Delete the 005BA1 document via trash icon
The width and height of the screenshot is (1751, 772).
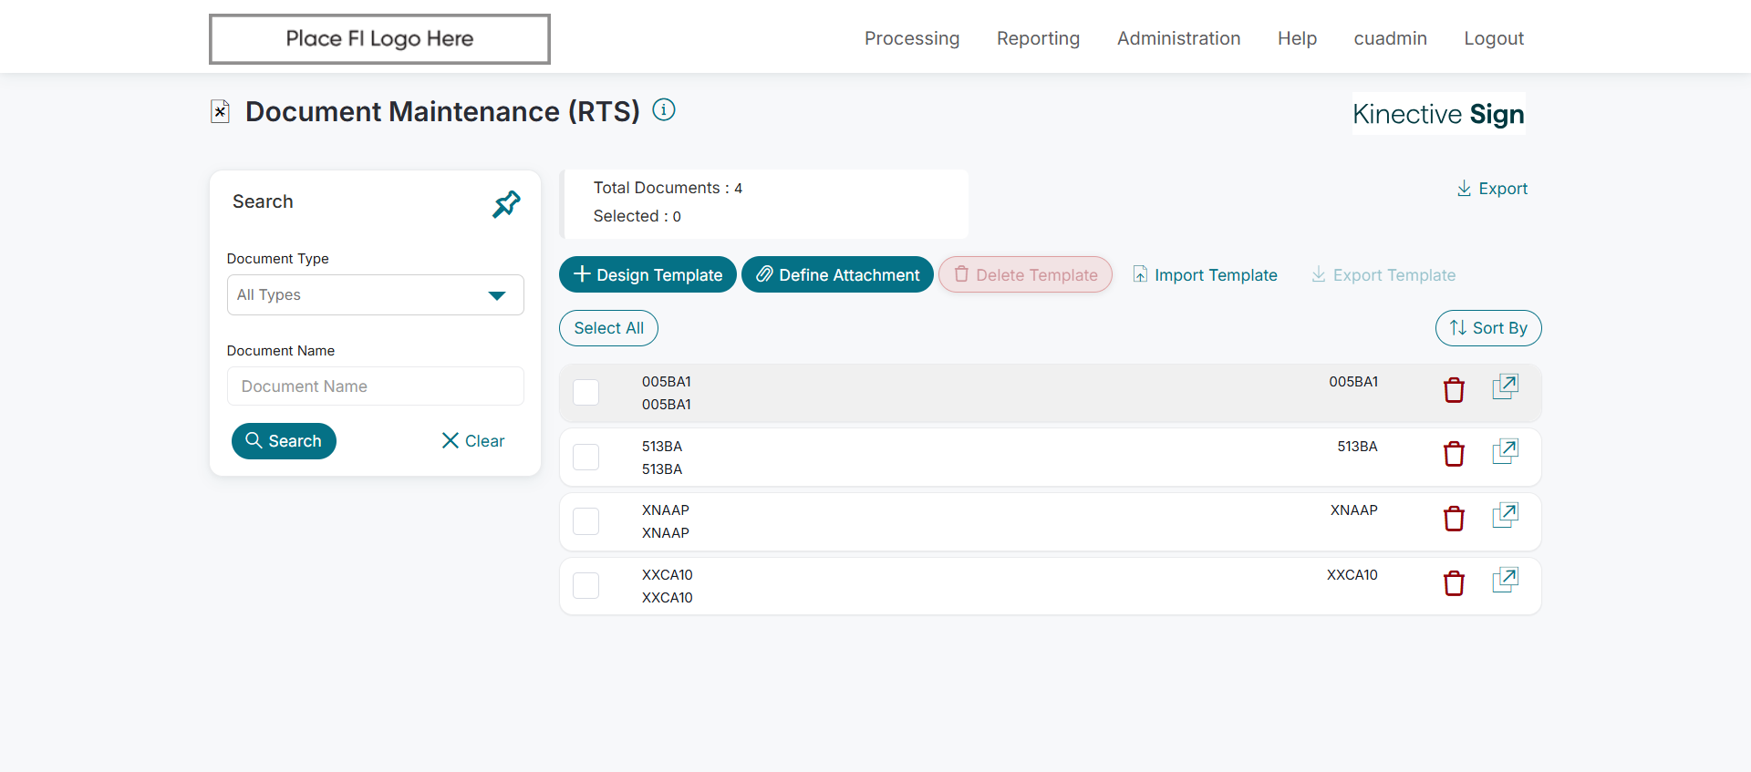1454,390
